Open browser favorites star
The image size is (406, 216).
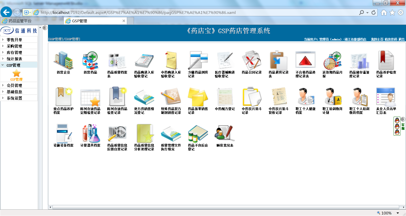pyautogui.click(x=392, y=12)
